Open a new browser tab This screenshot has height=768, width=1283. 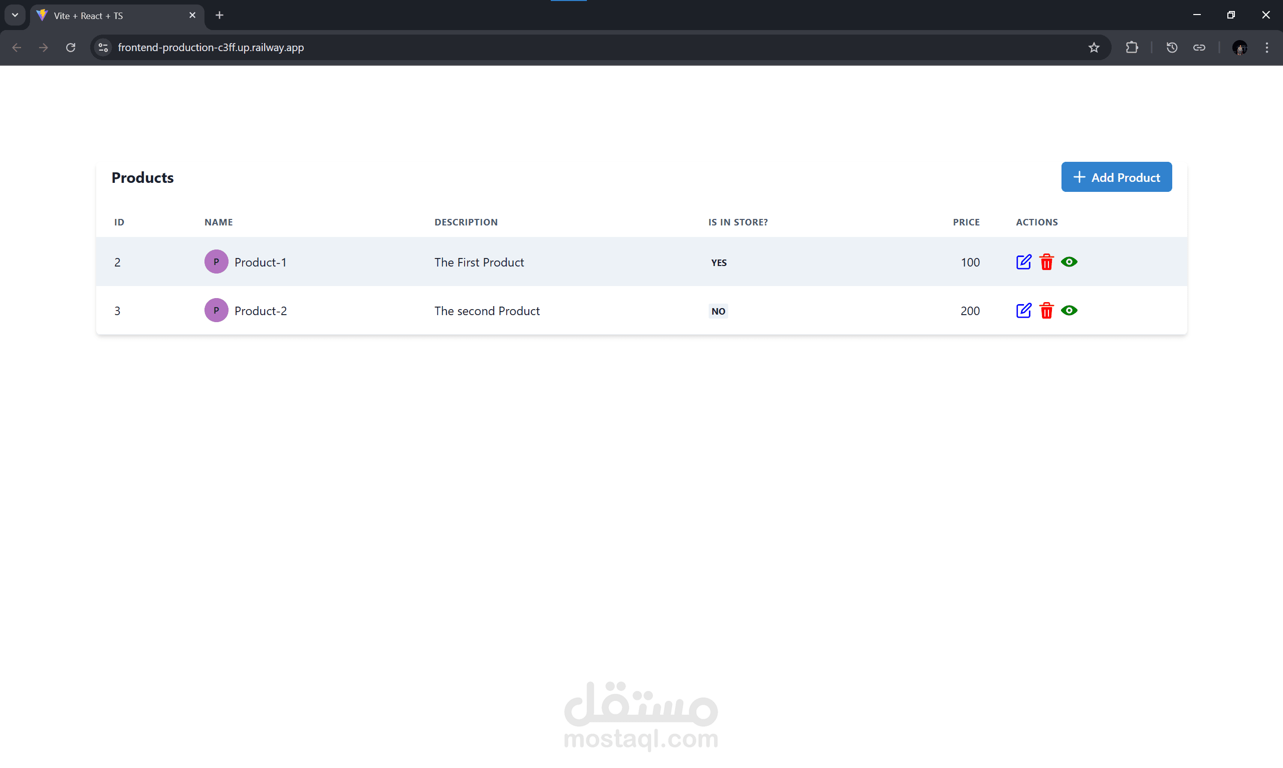pyautogui.click(x=220, y=15)
